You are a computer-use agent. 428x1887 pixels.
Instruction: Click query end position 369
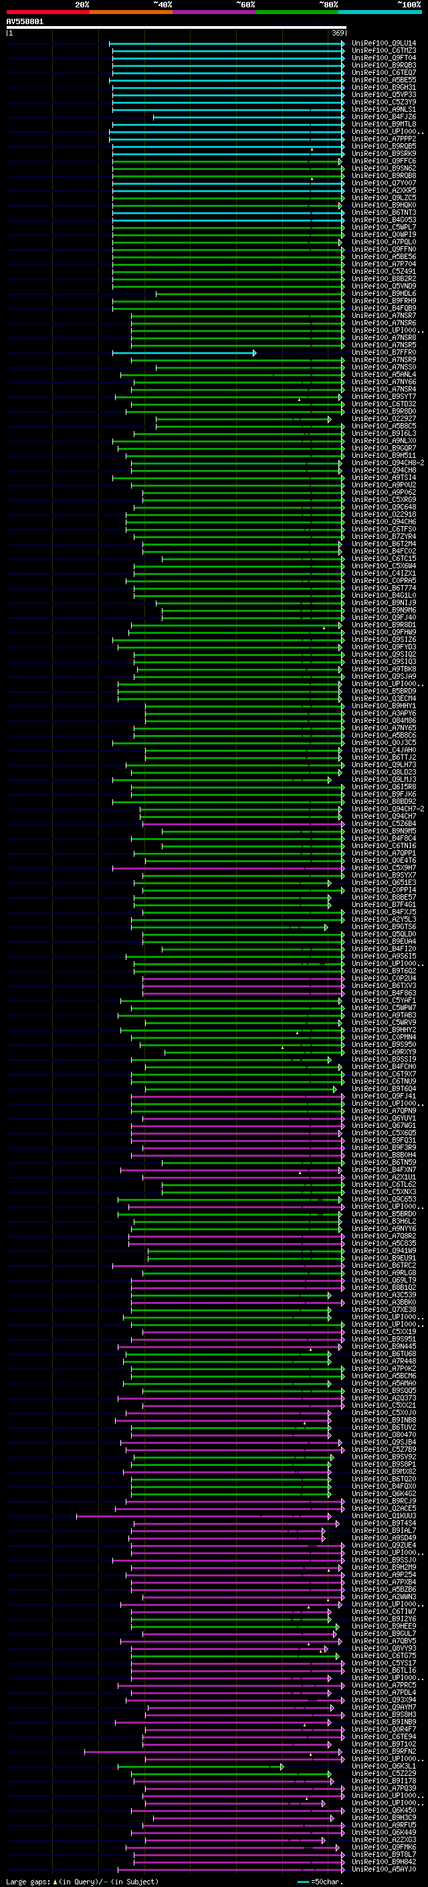click(x=338, y=33)
